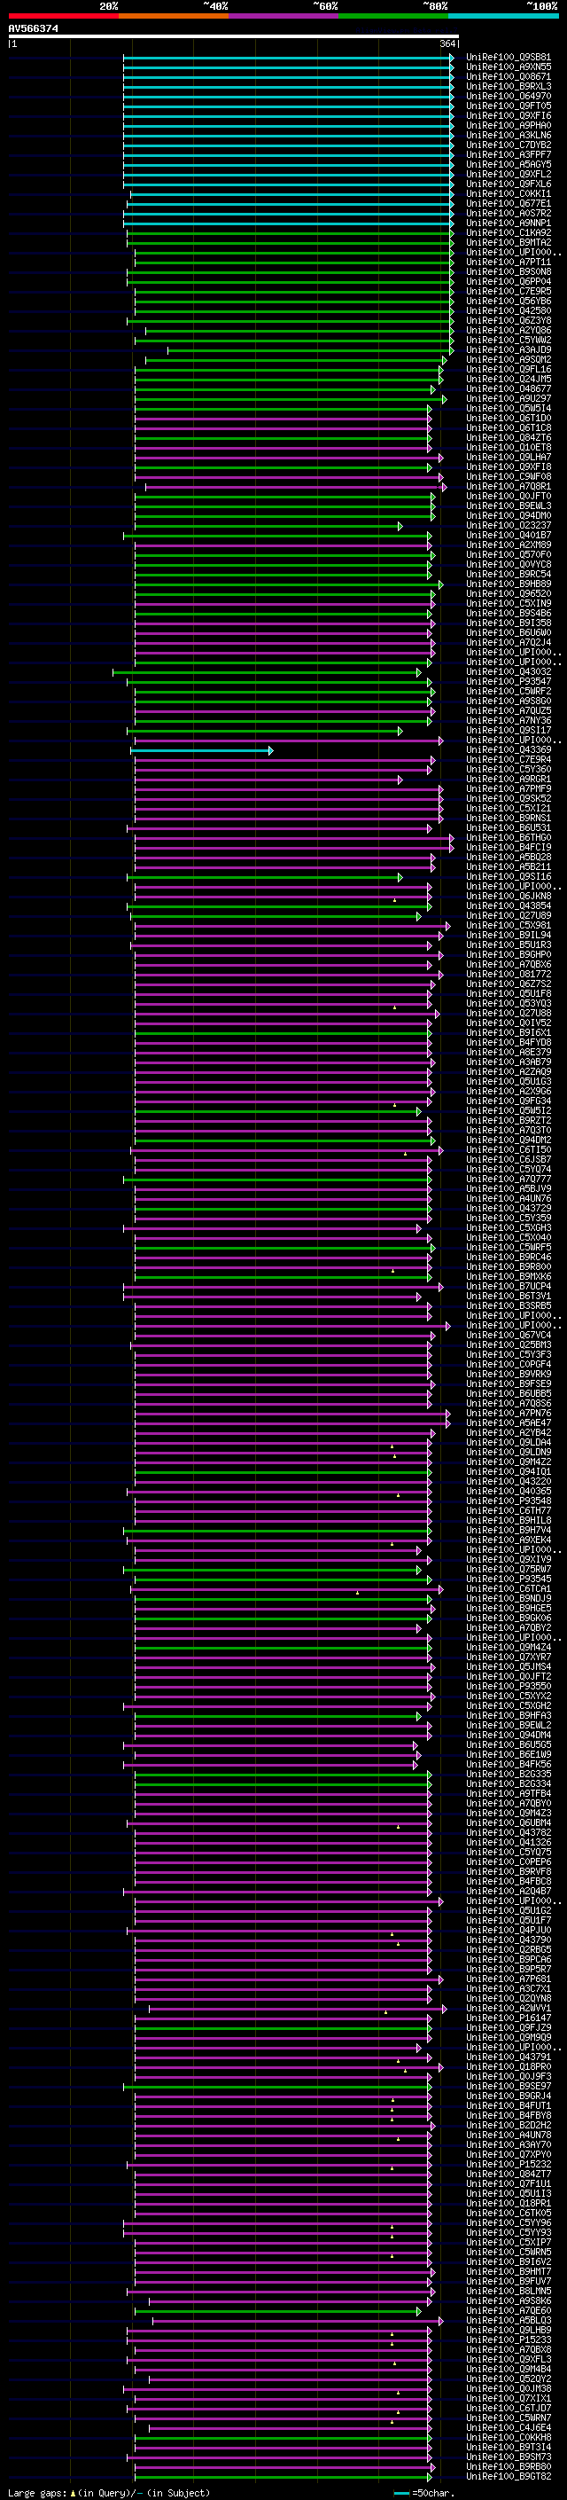Select hit label UniRef100_Q9XFL3

[509, 2358]
